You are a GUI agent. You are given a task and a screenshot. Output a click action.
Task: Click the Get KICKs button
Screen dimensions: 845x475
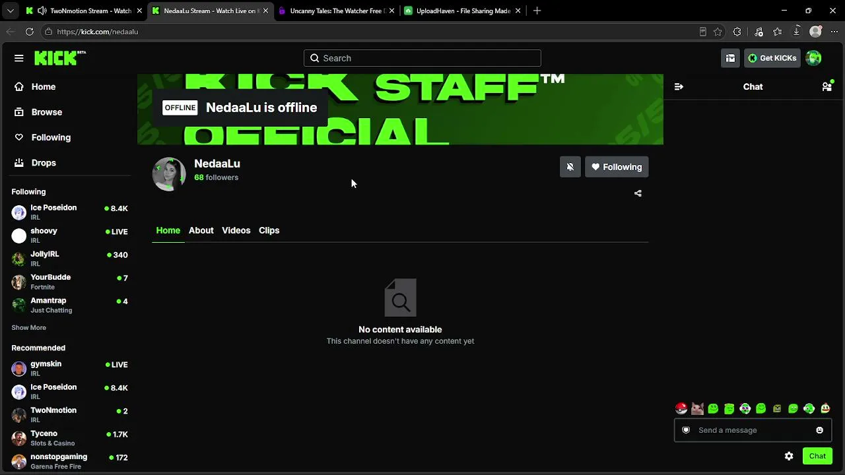pos(772,58)
